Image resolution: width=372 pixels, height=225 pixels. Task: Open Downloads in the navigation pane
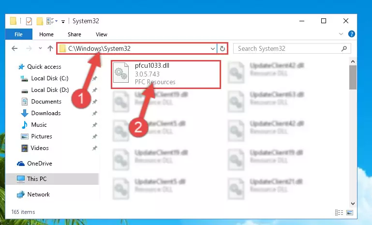point(46,113)
